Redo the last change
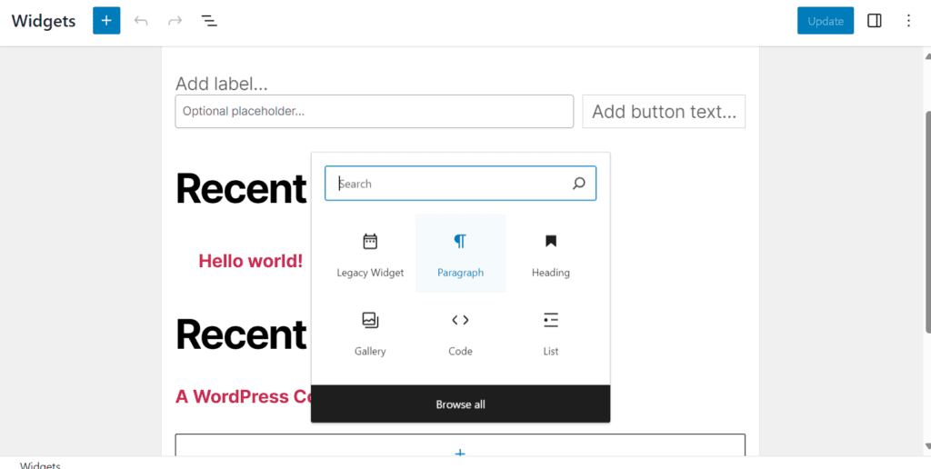The image size is (931, 469). point(175,21)
